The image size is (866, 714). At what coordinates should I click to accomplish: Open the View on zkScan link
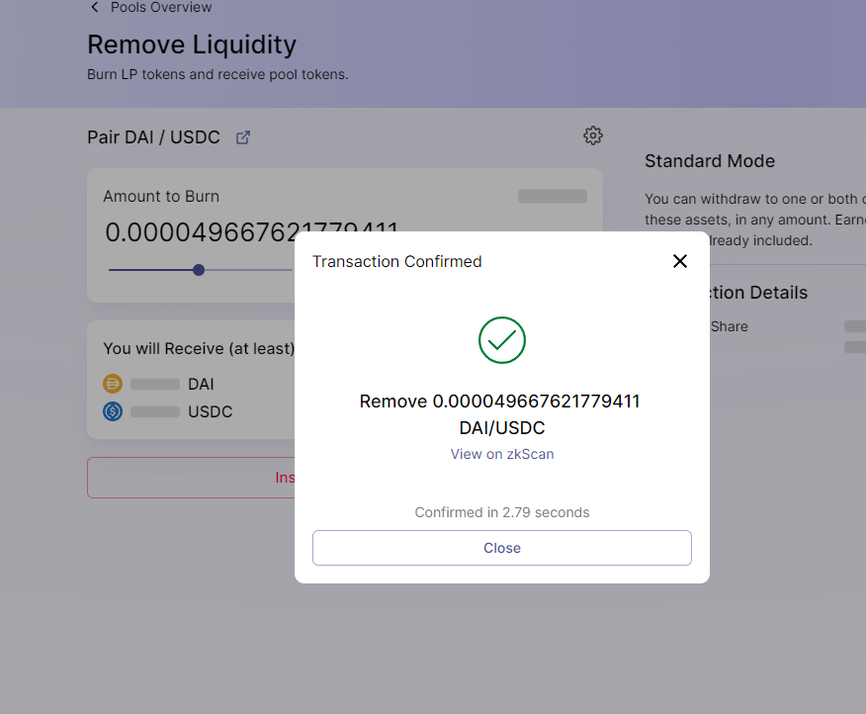click(x=501, y=454)
